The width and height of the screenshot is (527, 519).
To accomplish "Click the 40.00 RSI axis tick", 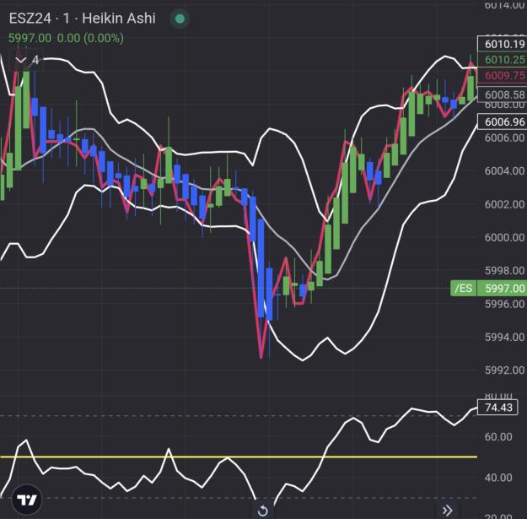I will [498, 478].
